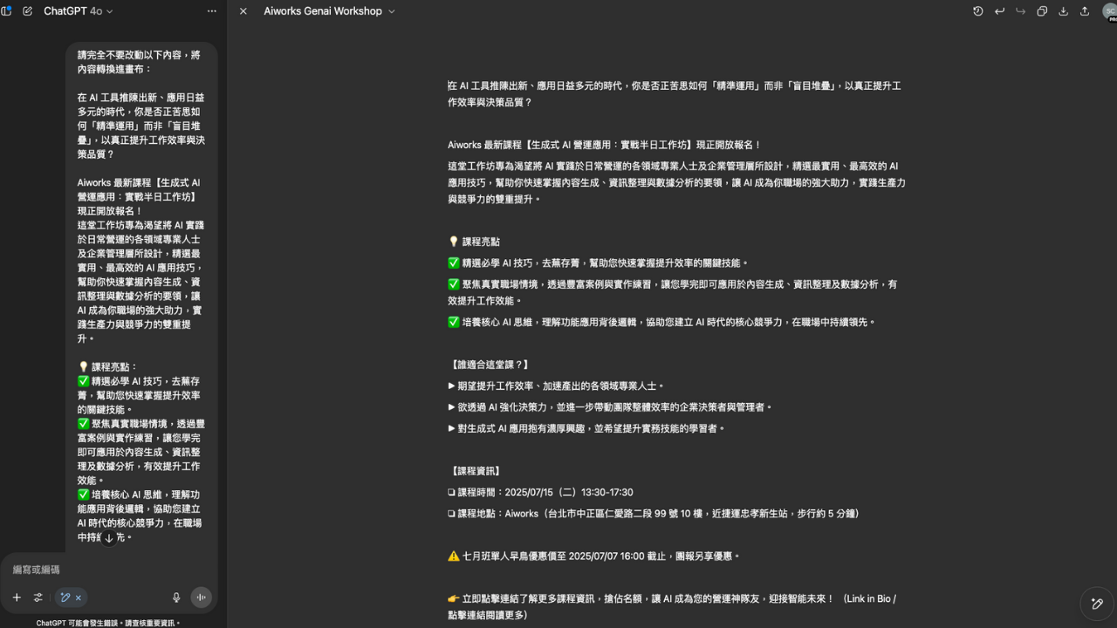Click the '【誰適合這堂課？】' heading in canvas
Image resolution: width=1117 pixels, height=628 pixels.
click(x=489, y=365)
